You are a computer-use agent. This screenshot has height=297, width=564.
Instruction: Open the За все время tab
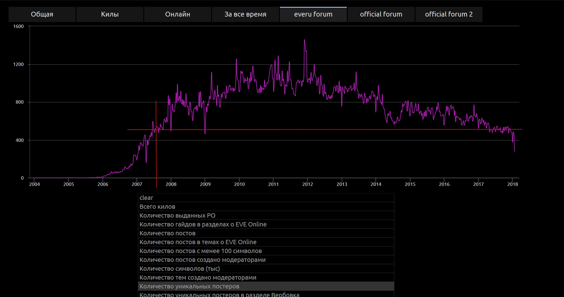[x=246, y=14]
